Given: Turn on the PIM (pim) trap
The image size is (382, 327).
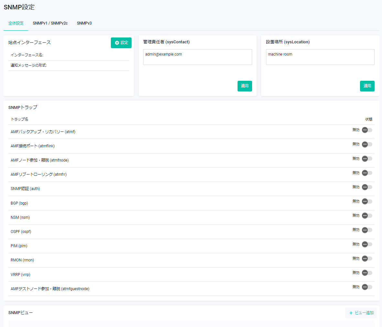Looking at the screenshot, I should click(x=367, y=244).
